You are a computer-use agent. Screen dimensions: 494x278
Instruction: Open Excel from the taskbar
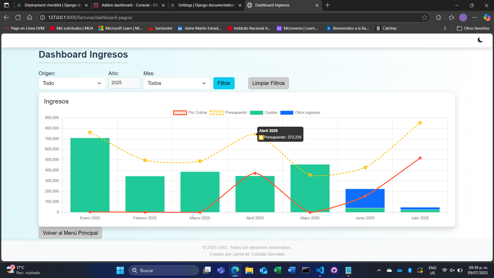tap(277, 270)
